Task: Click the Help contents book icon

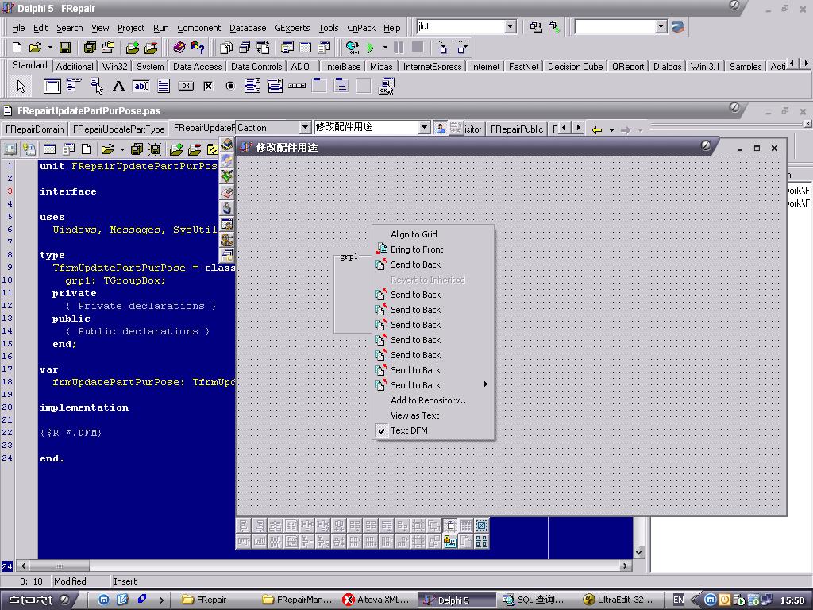Action: (x=179, y=48)
